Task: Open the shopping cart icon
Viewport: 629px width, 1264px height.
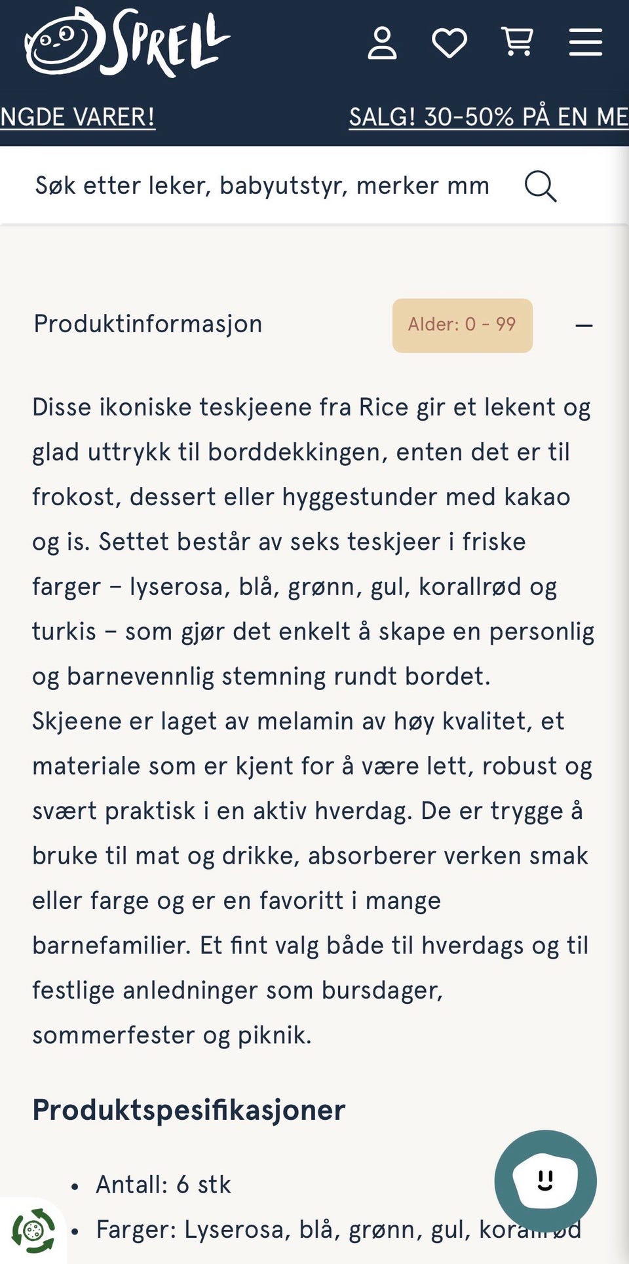Action: tap(518, 42)
